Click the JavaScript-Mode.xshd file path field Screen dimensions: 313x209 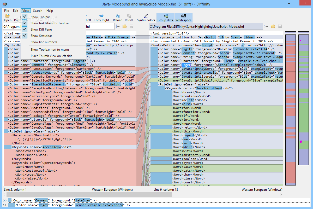tap(206, 26)
